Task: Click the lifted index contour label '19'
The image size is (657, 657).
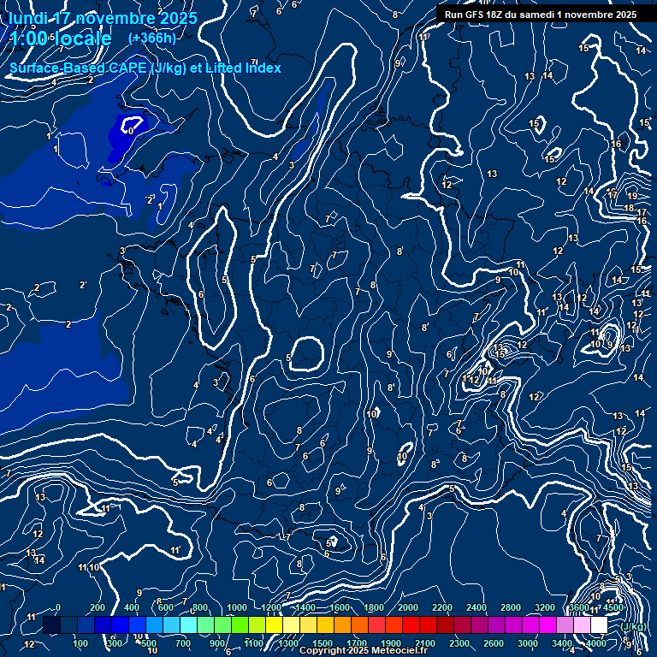Action: [x=632, y=196]
